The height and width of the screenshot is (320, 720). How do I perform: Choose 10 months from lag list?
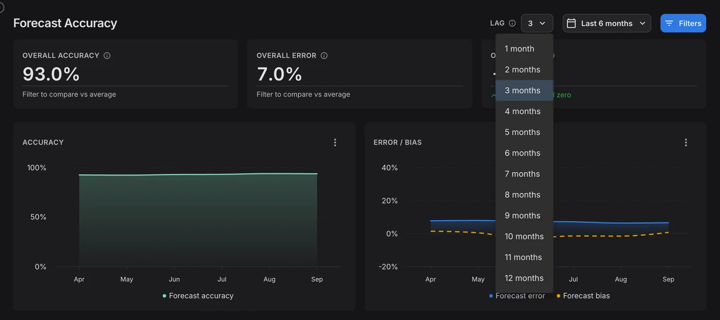click(x=524, y=236)
